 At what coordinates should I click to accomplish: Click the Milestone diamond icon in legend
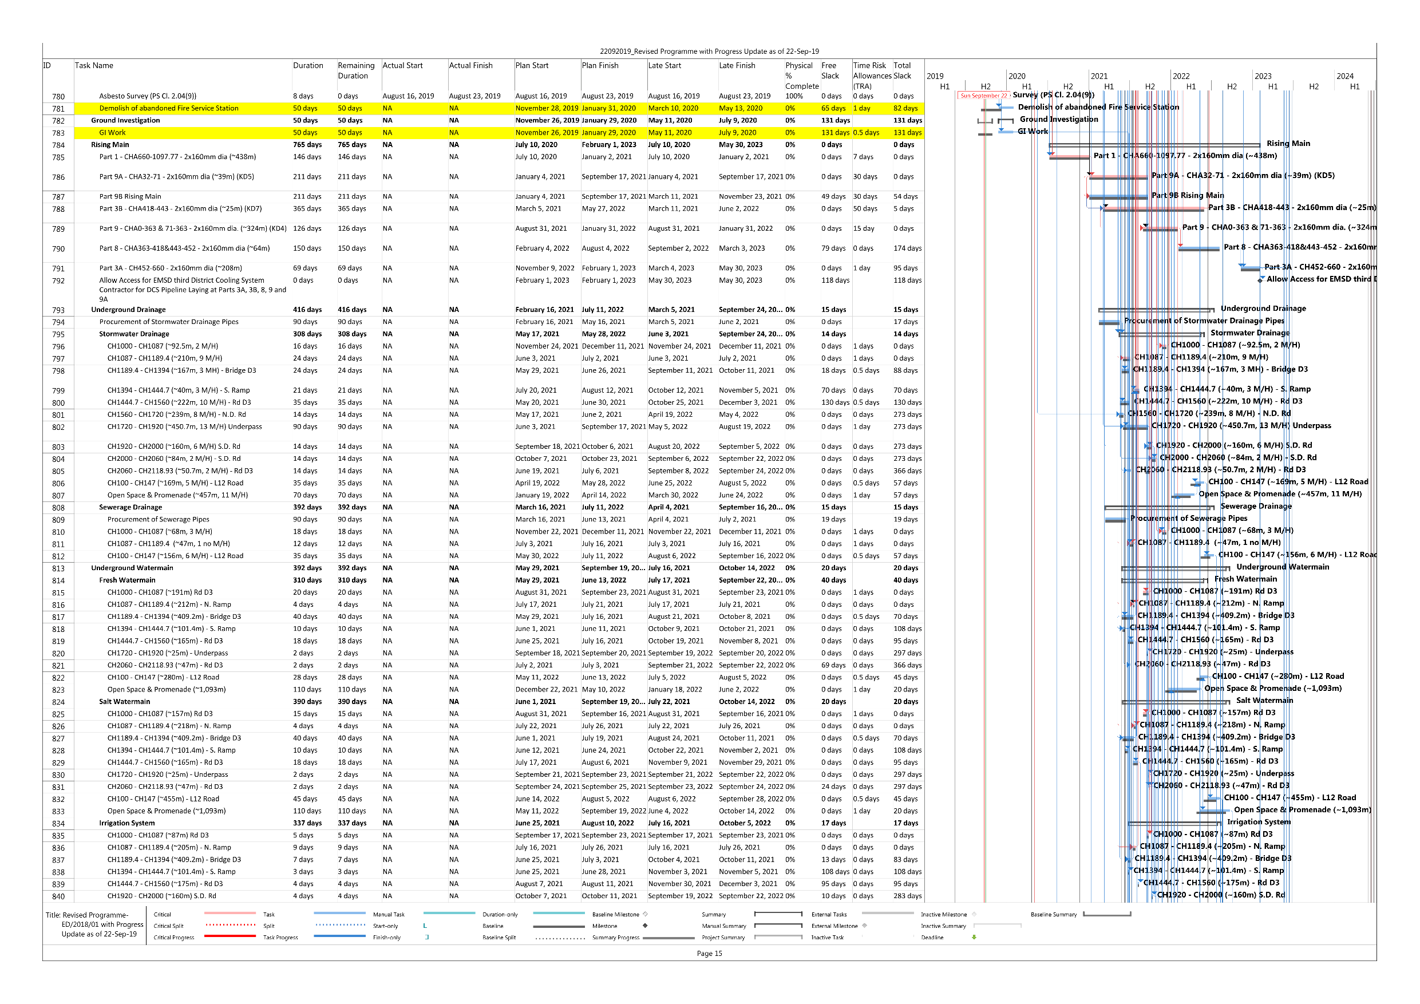(x=645, y=926)
